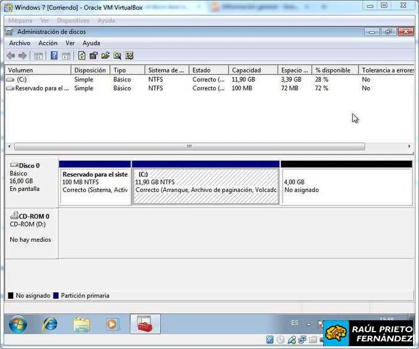Click the 100 MB capacity cell
Image resolution: width=419 pixels, height=349 pixels.
click(242, 88)
